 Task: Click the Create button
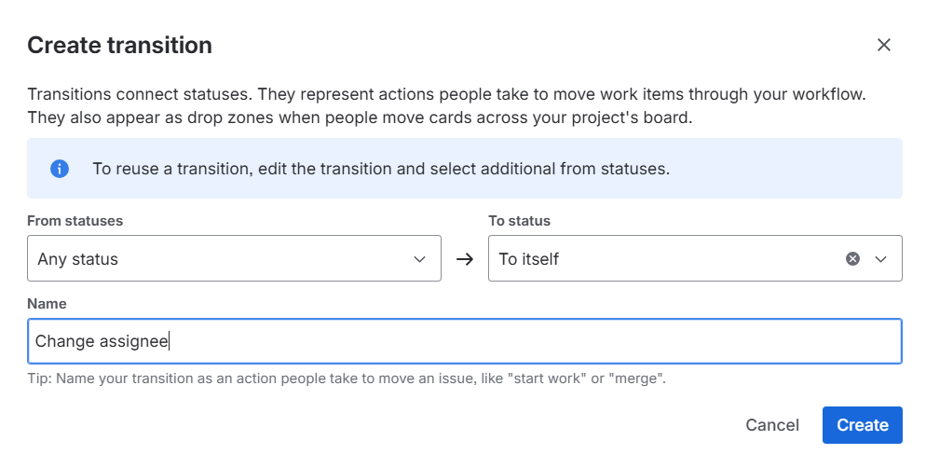tap(863, 425)
